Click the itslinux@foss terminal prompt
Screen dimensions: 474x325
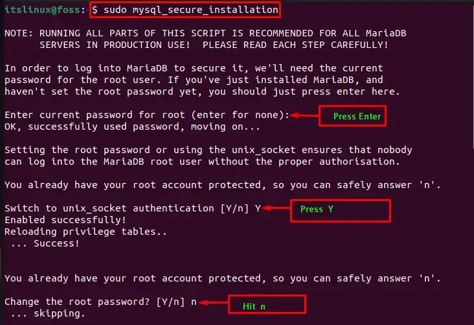click(43, 10)
